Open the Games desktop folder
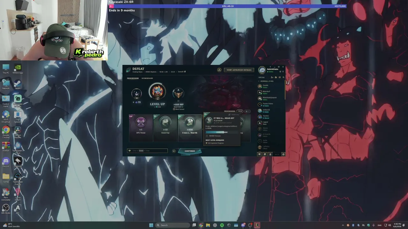This screenshot has width=408, height=229. click(x=6, y=178)
